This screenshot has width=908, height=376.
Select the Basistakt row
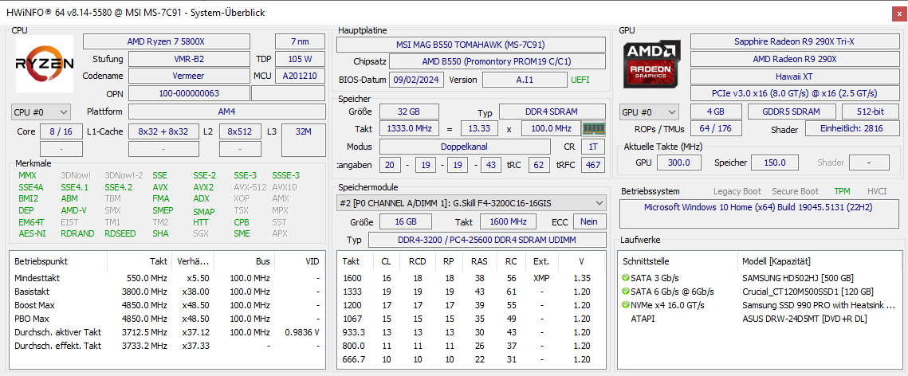pos(167,292)
